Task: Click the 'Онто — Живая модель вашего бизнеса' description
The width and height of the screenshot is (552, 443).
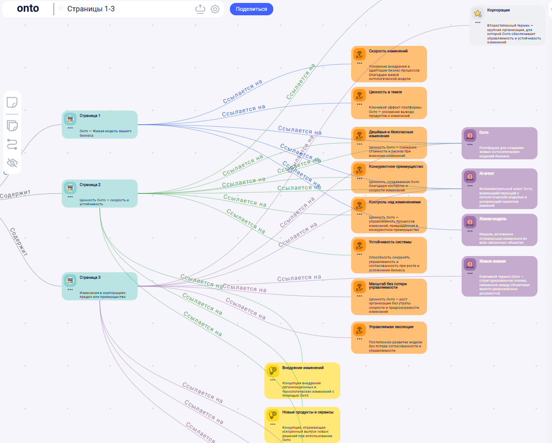Action: click(106, 133)
